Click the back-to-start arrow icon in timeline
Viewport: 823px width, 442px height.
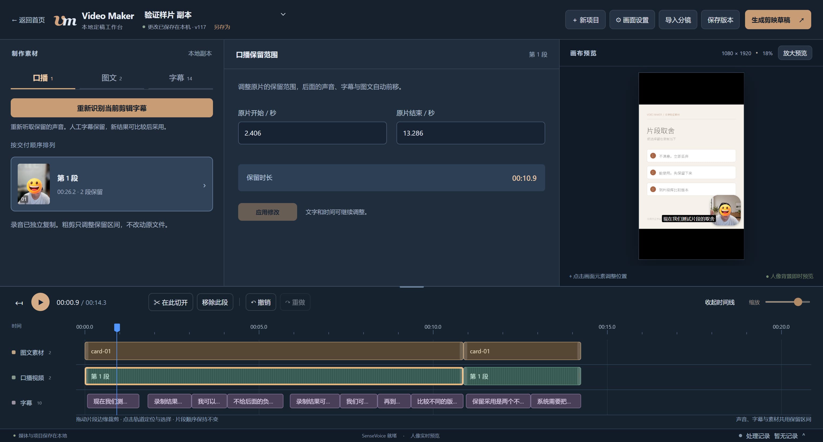[19, 303]
